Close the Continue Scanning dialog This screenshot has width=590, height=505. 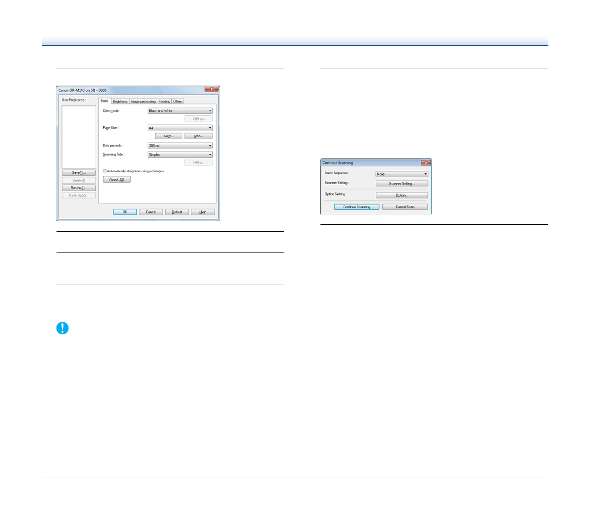(425, 163)
